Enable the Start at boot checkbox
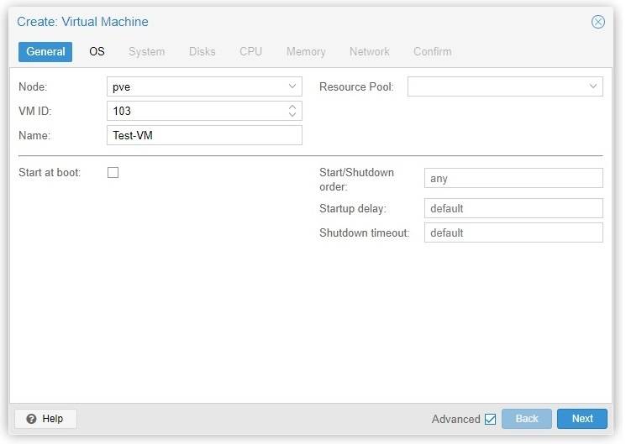The height and width of the screenshot is (444, 626). [x=113, y=173]
